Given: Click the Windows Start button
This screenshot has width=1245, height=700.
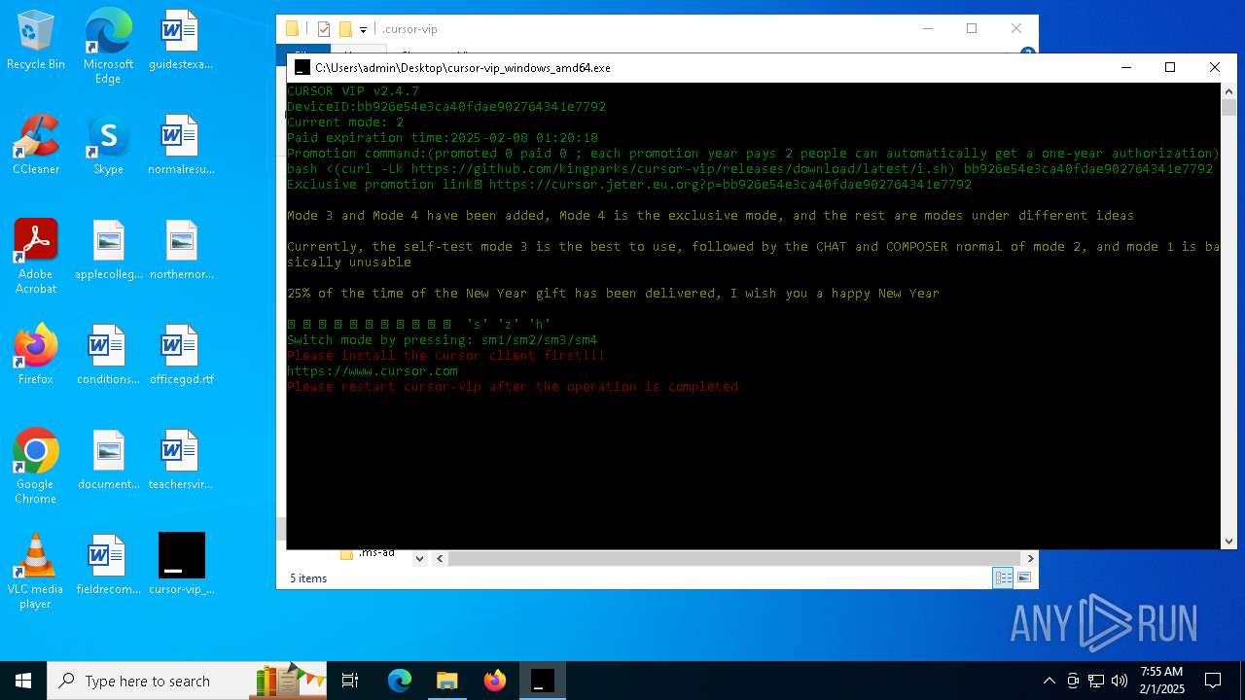Looking at the screenshot, I should [23, 681].
